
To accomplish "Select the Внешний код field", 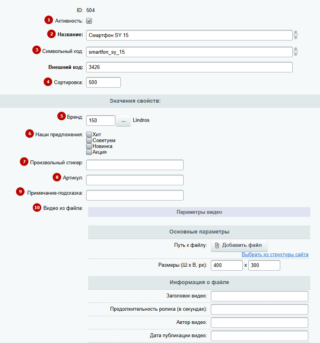I will coord(189,67).
